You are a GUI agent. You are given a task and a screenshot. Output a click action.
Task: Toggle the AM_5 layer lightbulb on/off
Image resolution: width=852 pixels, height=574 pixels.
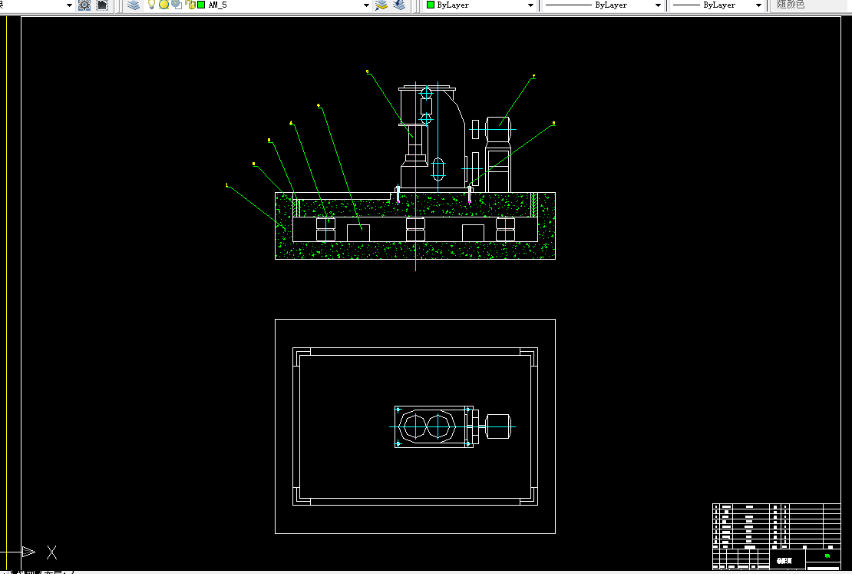(x=152, y=5)
